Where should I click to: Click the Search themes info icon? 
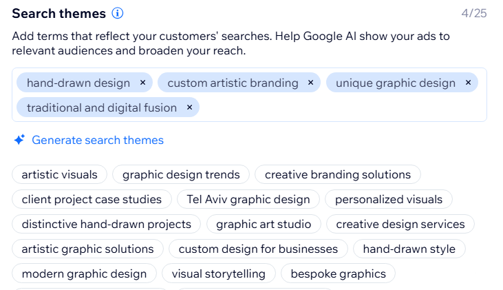click(118, 14)
